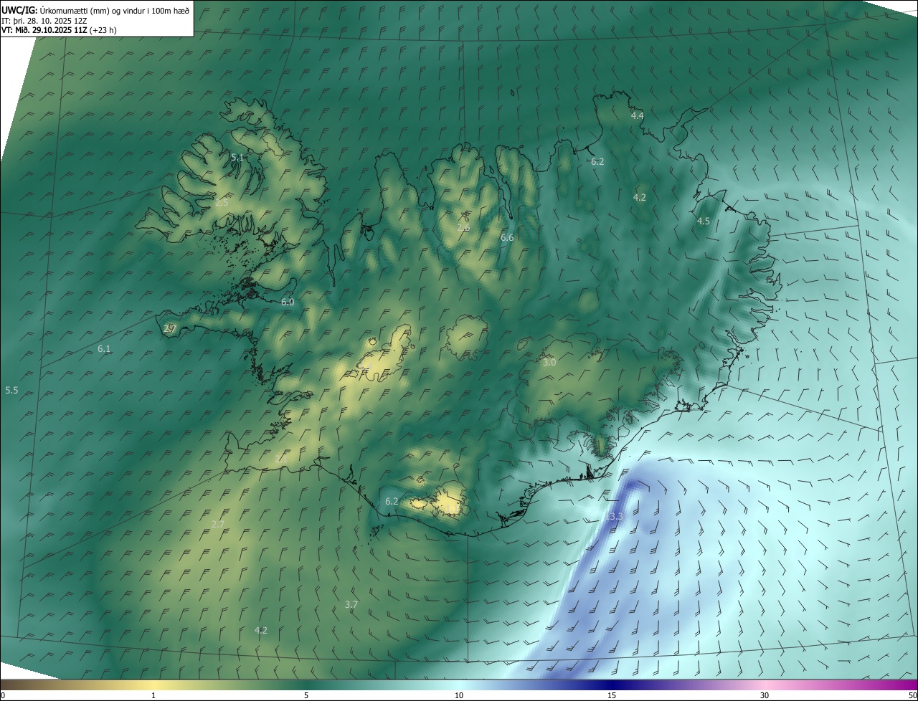Click the 1 tick on the colour scale
The image size is (918, 701).
point(153,695)
